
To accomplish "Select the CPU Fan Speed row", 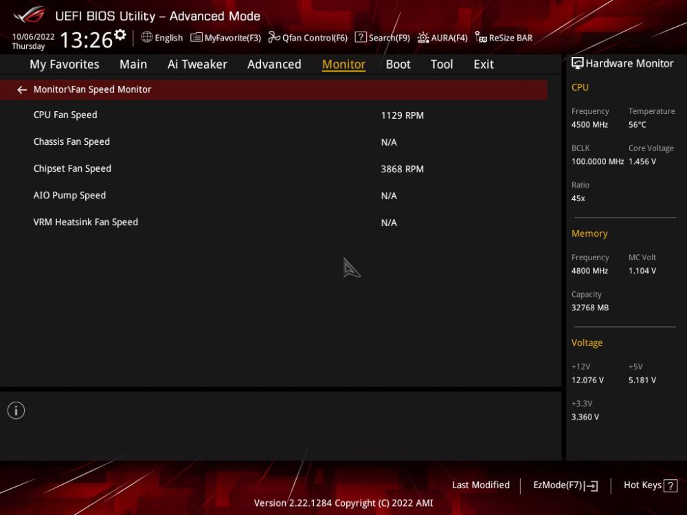I will click(273, 115).
